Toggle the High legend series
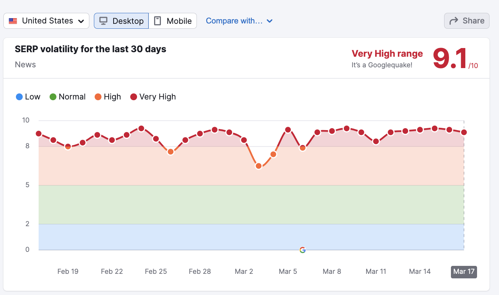Image resolution: width=499 pixels, height=295 pixels. (x=108, y=97)
